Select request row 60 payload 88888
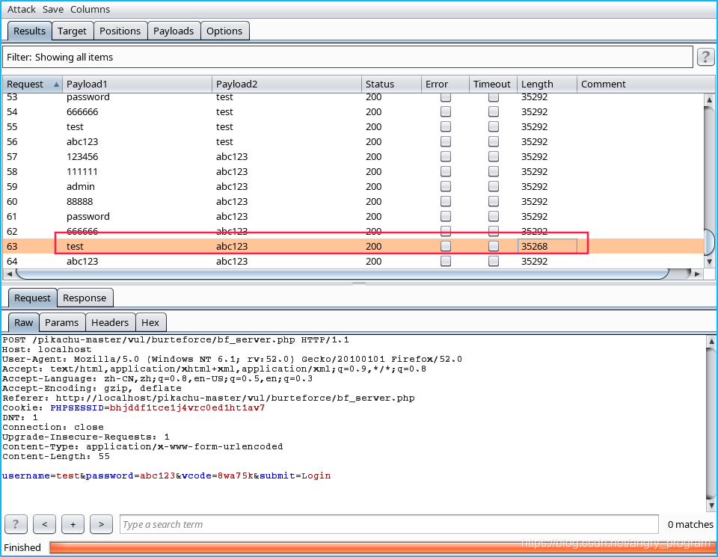The width and height of the screenshot is (718, 557). 353,201
